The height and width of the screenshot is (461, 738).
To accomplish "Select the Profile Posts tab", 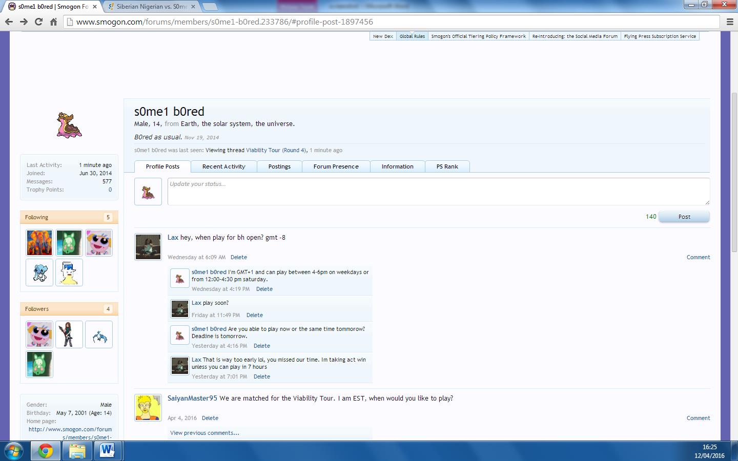I will click(162, 166).
